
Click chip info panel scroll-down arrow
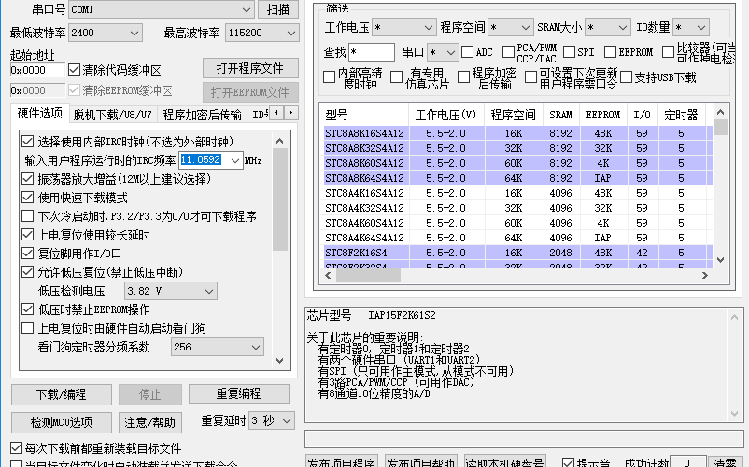735,414
